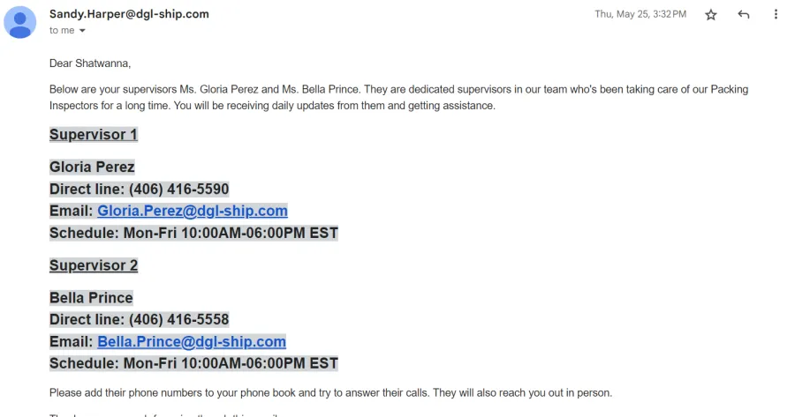Viewport: 795px width, 417px height.
Task: Click the sender's profile avatar
Action: pos(19,22)
